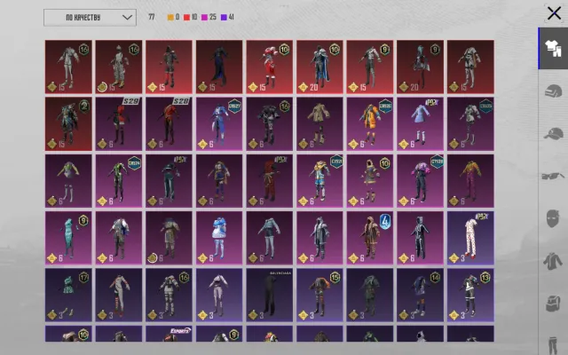Open the pants category in the sidebar
This screenshot has width=568, height=355.
(552, 345)
